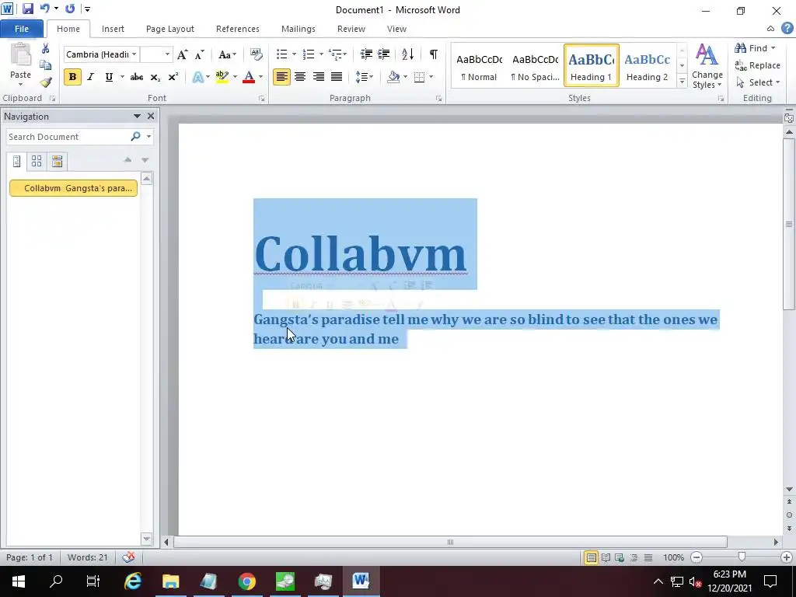Viewport: 796px width, 597px height.
Task: Click the Text Highlight Color icon
Action: coord(222,77)
